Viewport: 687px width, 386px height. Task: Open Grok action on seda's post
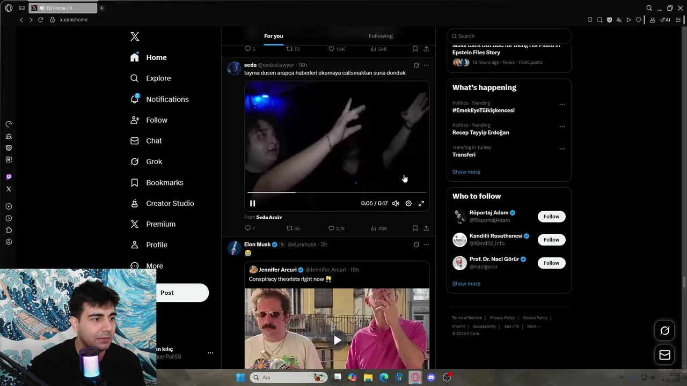(x=416, y=65)
